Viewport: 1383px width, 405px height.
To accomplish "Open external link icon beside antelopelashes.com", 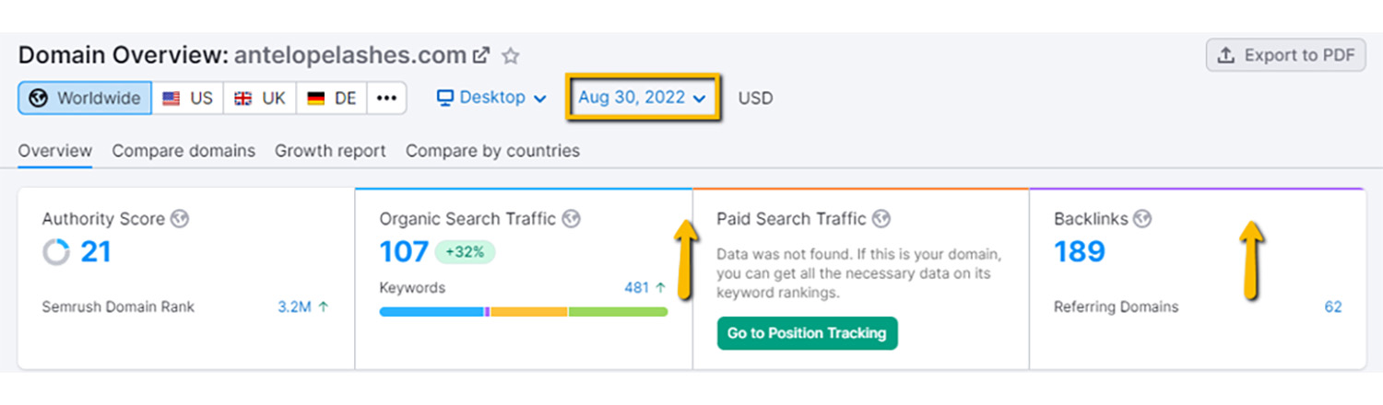I will pyautogui.click(x=480, y=55).
